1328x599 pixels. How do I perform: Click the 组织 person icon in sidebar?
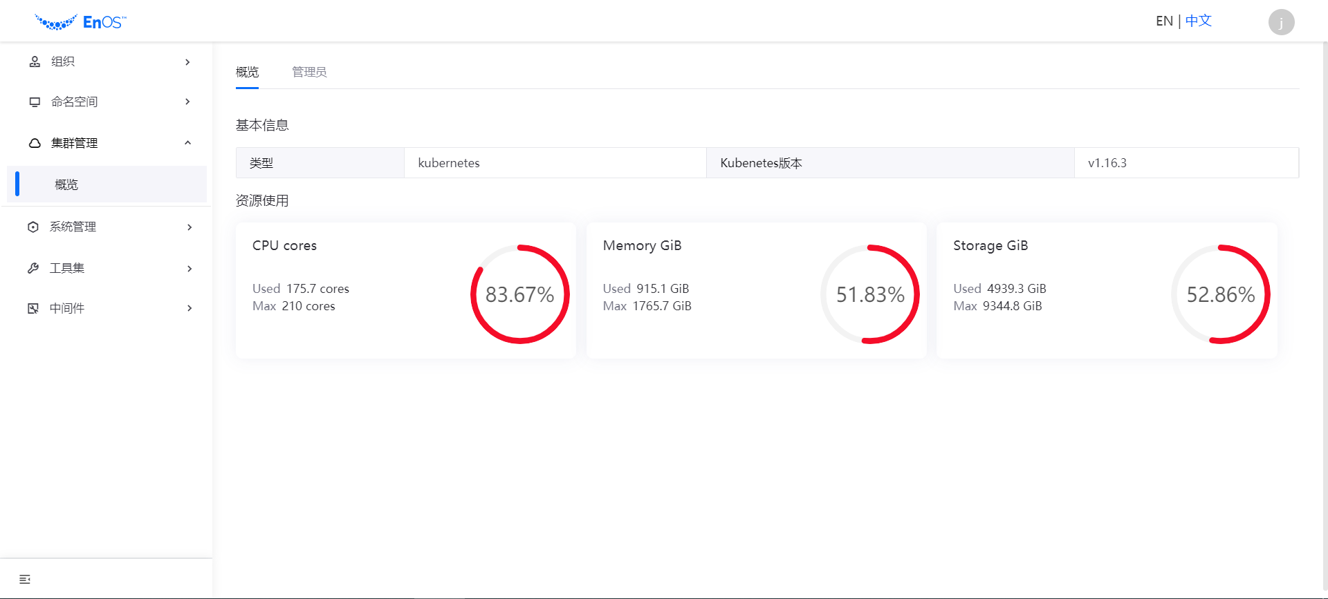[35, 61]
